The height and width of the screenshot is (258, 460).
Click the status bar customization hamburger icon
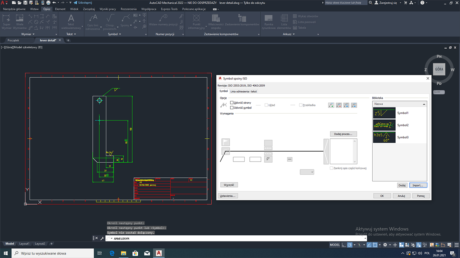click(456, 245)
